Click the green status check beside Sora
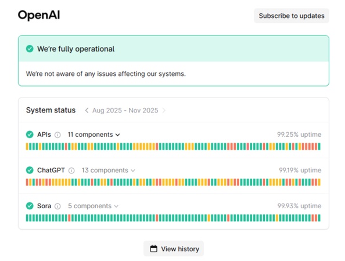The image size is (345, 261). click(x=30, y=206)
